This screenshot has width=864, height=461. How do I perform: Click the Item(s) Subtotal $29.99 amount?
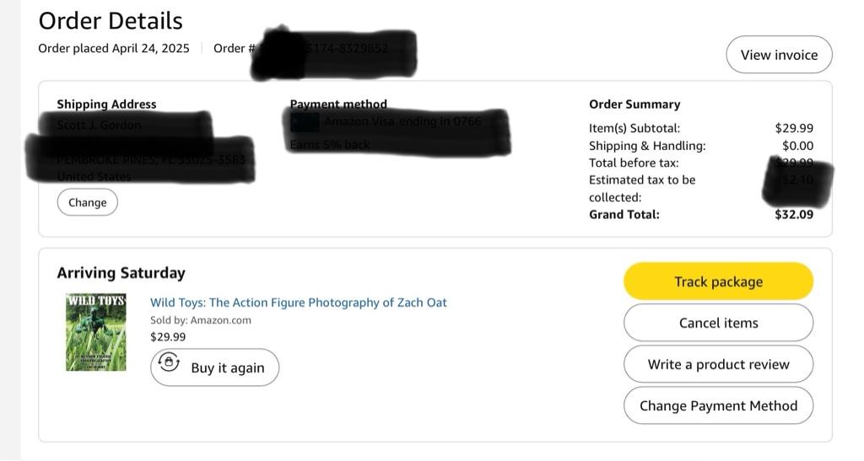(794, 128)
